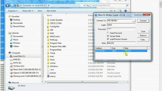Click New folder in the toolbar

51,11
